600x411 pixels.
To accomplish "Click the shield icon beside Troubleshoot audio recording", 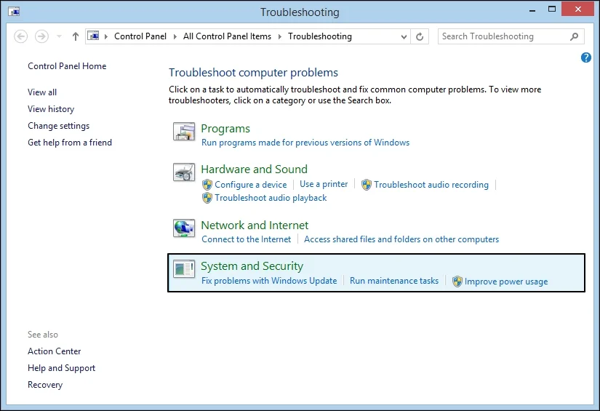I will [x=367, y=185].
